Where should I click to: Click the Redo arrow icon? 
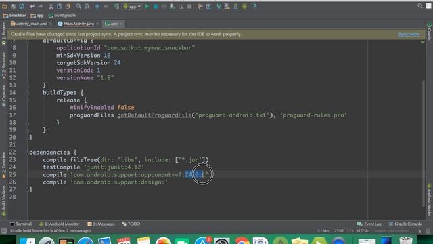pos(41,6)
